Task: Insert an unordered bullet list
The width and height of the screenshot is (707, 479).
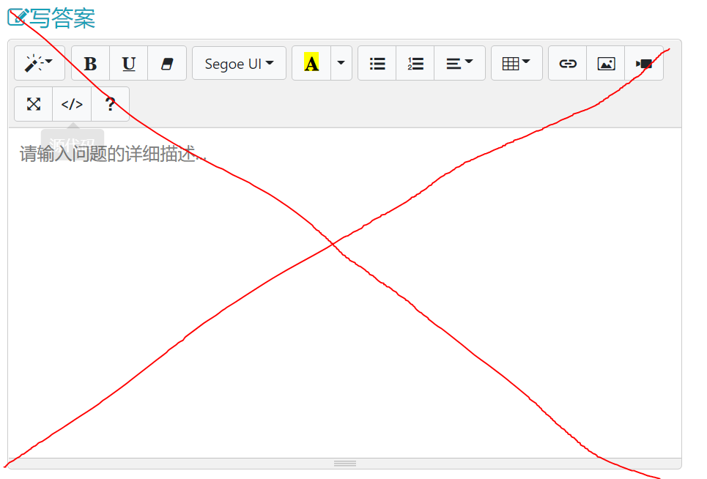Action: pyautogui.click(x=377, y=63)
